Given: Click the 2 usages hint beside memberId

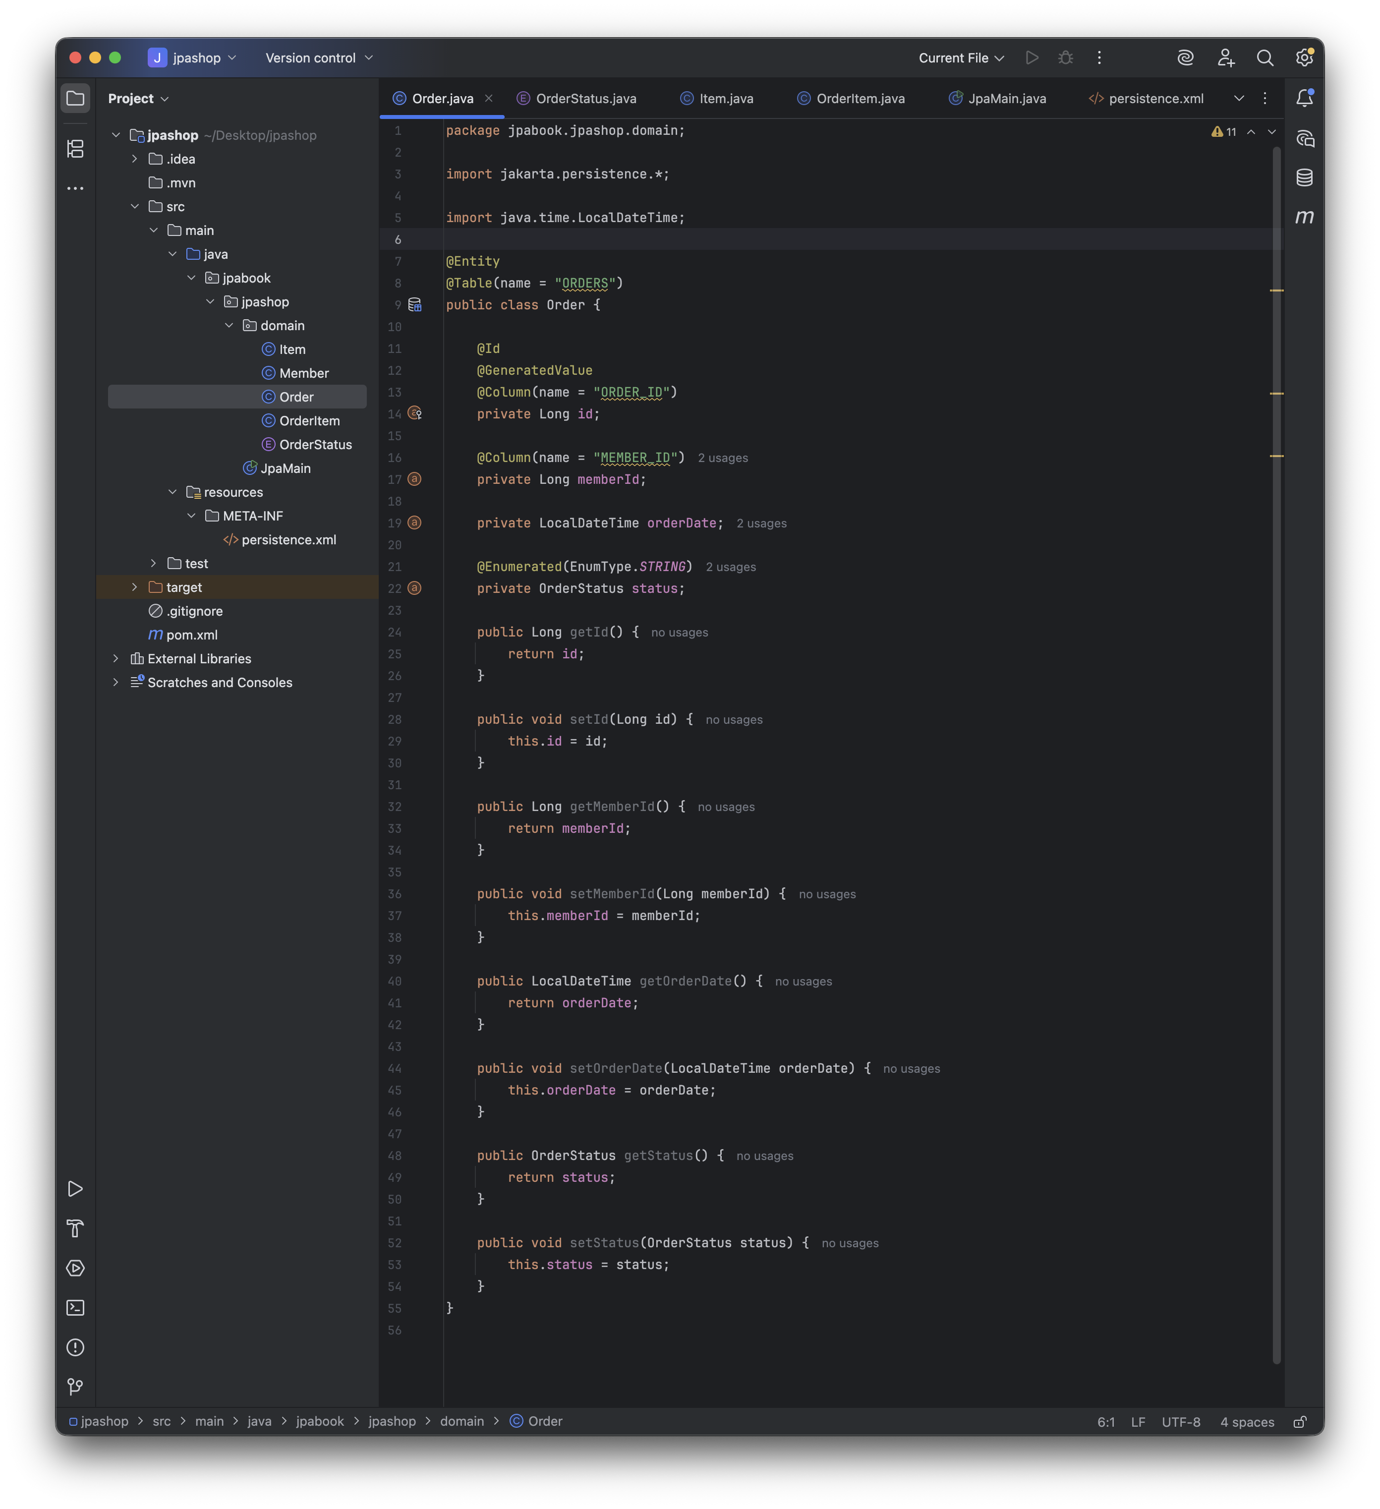Looking at the screenshot, I should click(722, 458).
